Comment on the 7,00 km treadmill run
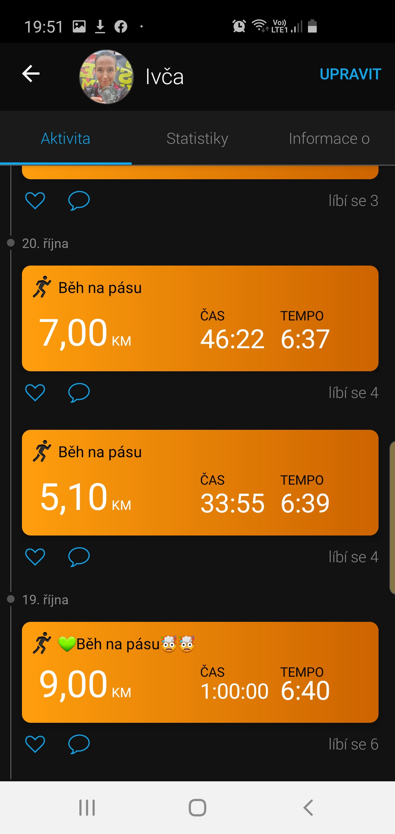 pos(79,392)
